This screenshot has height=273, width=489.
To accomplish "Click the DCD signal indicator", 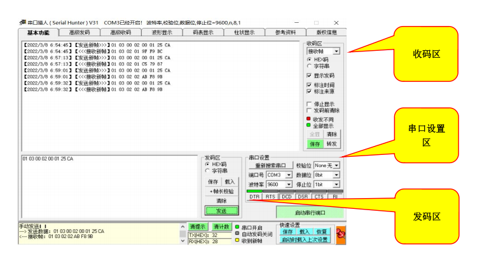I will click(287, 196).
